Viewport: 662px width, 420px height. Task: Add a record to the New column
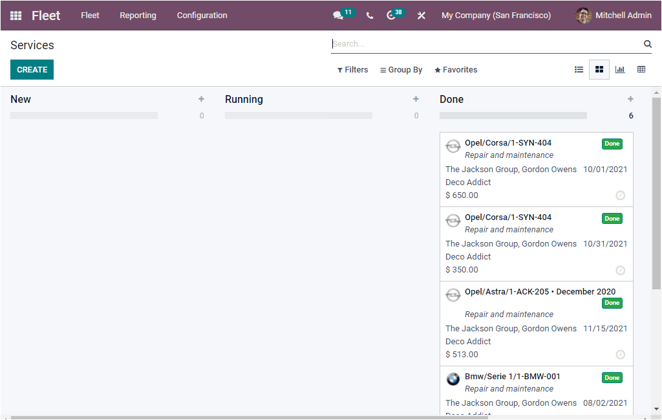(x=201, y=99)
